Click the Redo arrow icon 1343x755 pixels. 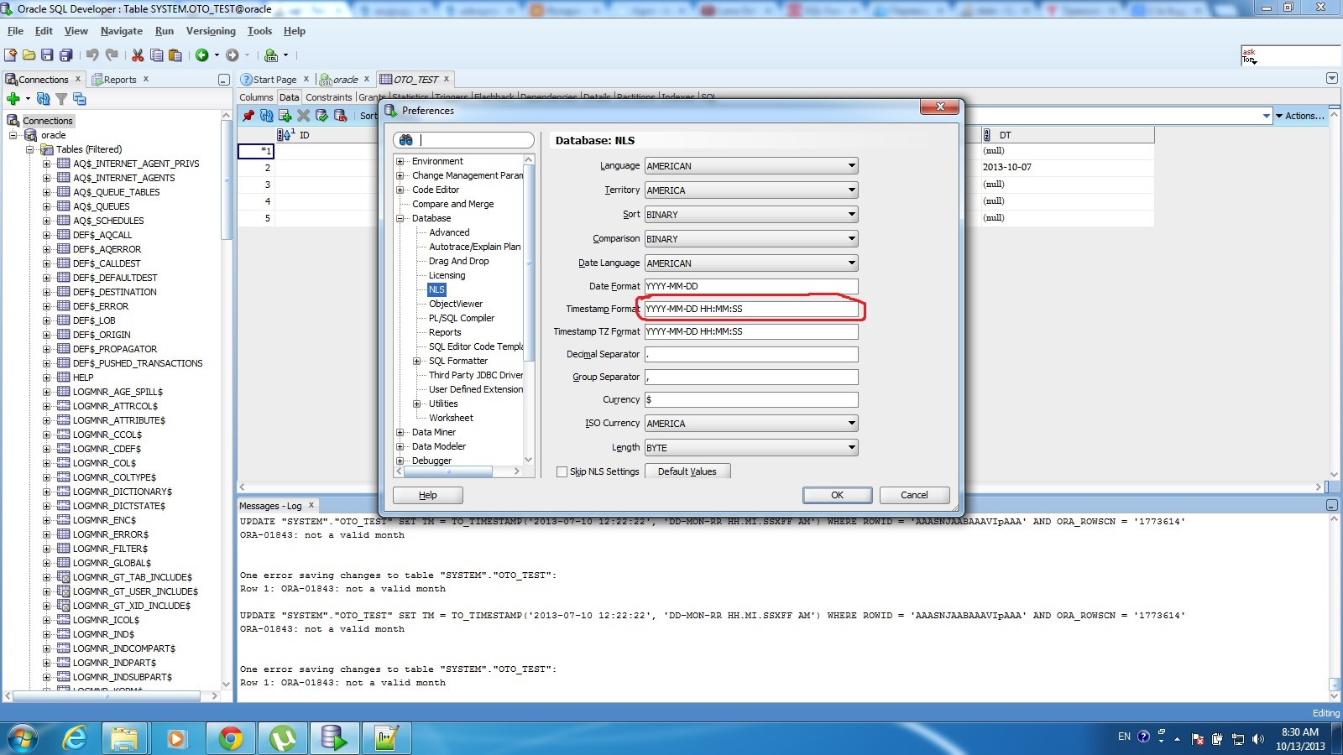[x=112, y=55]
